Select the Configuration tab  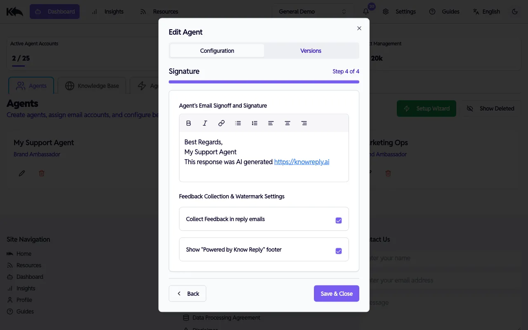[x=217, y=50]
